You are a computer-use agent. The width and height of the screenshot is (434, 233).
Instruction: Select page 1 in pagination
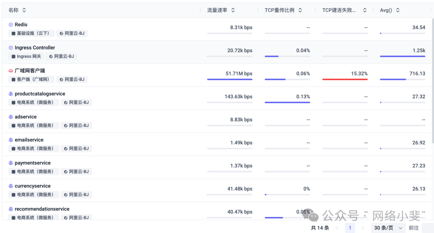click(350, 228)
